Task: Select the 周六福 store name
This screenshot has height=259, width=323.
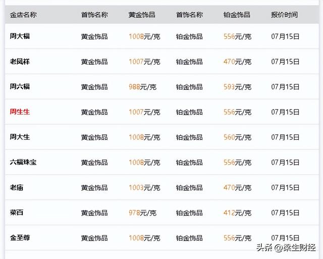Action: 20,86
